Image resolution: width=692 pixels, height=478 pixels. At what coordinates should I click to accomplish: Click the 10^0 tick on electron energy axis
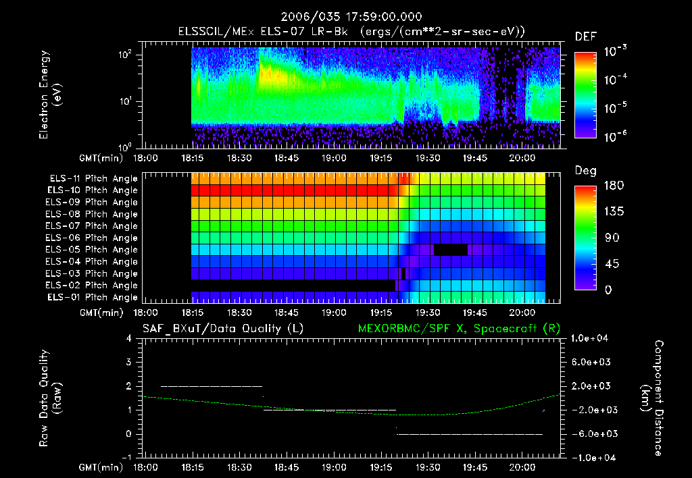pyautogui.click(x=125, y=147)
